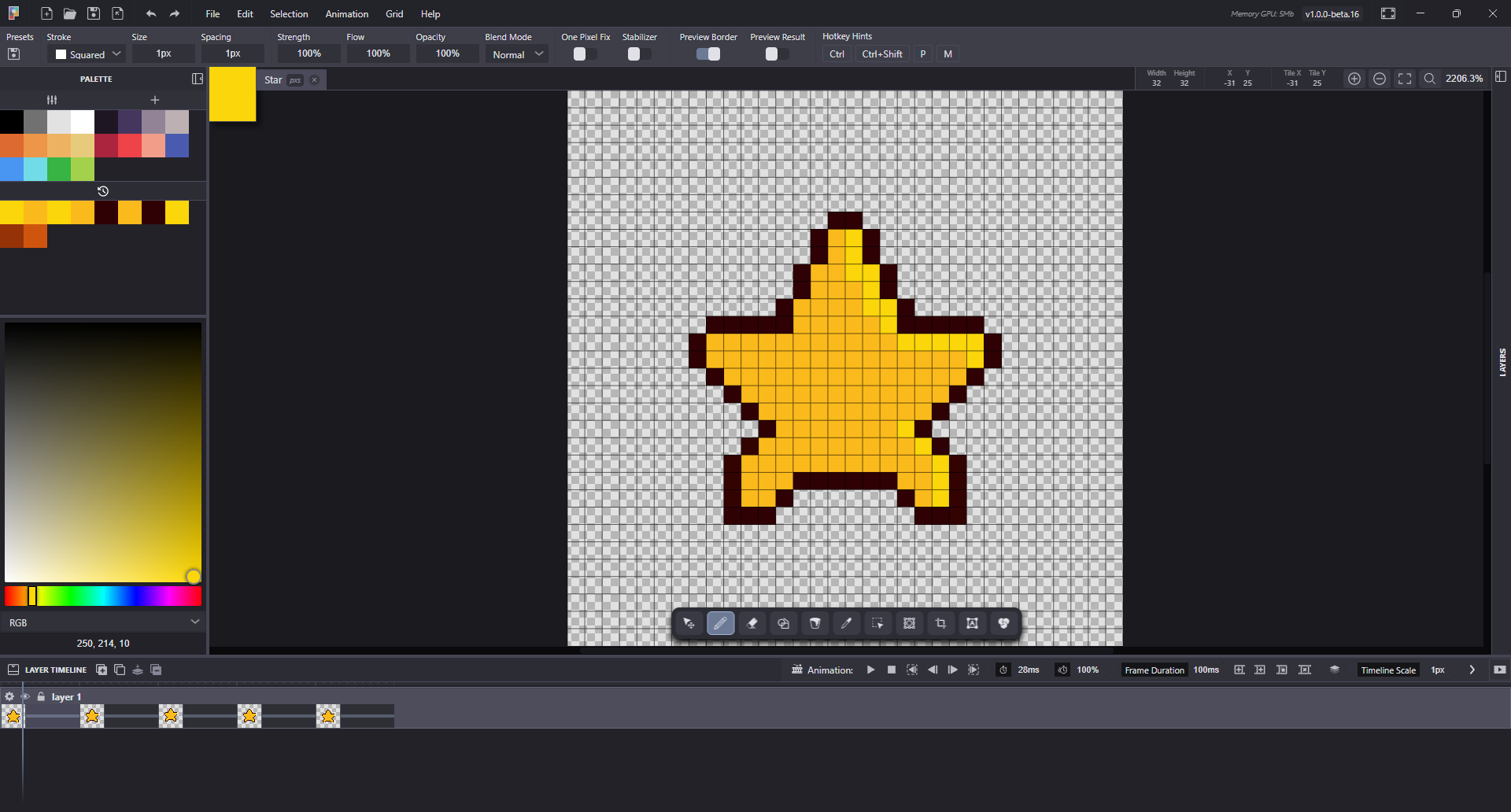Open palette settings sliders icon
The height and width of the screenshot is (812, 1511).
(x=52, y=100)
